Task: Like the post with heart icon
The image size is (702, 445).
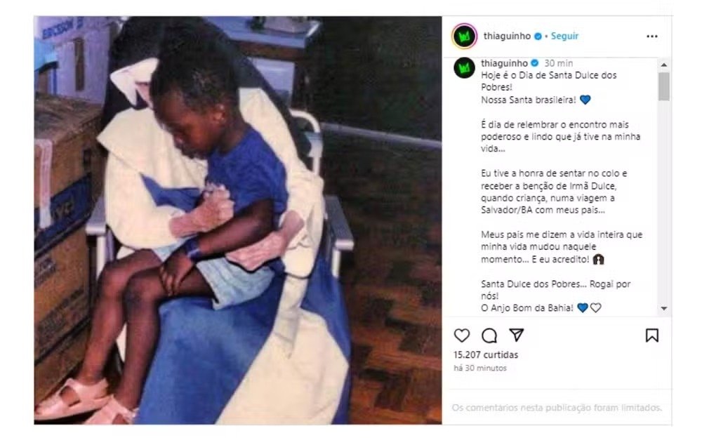Action: point(462,336)
